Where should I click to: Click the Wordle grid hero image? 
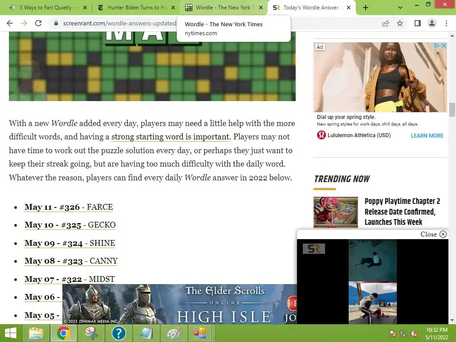(152, 66)
